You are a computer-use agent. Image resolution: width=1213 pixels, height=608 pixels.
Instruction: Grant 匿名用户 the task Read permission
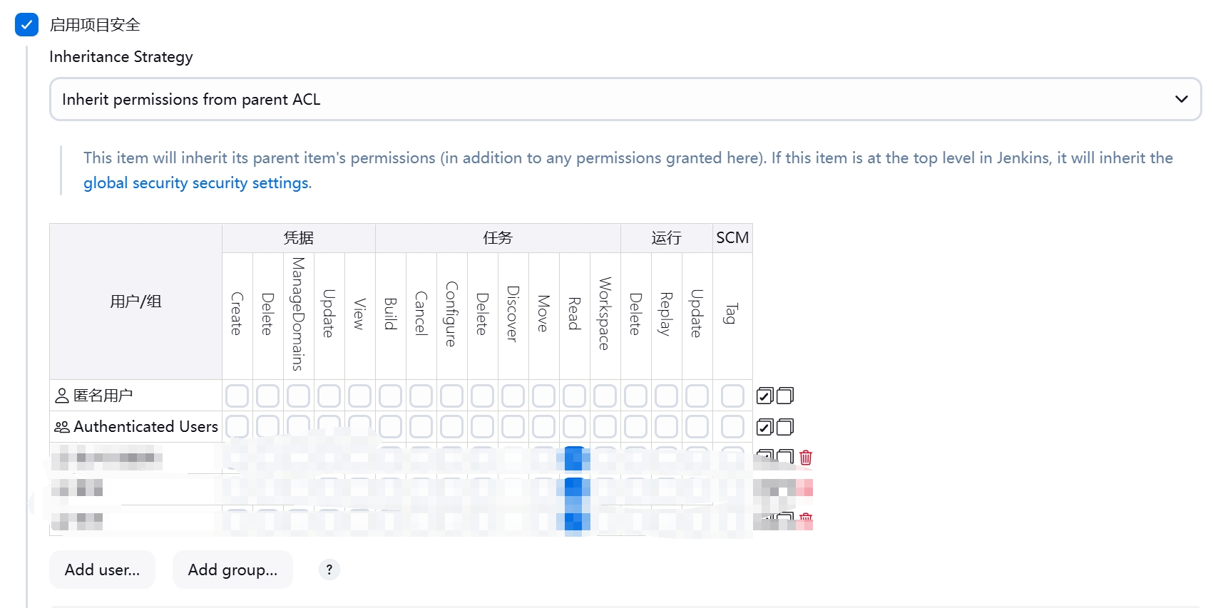click(574, 396)
